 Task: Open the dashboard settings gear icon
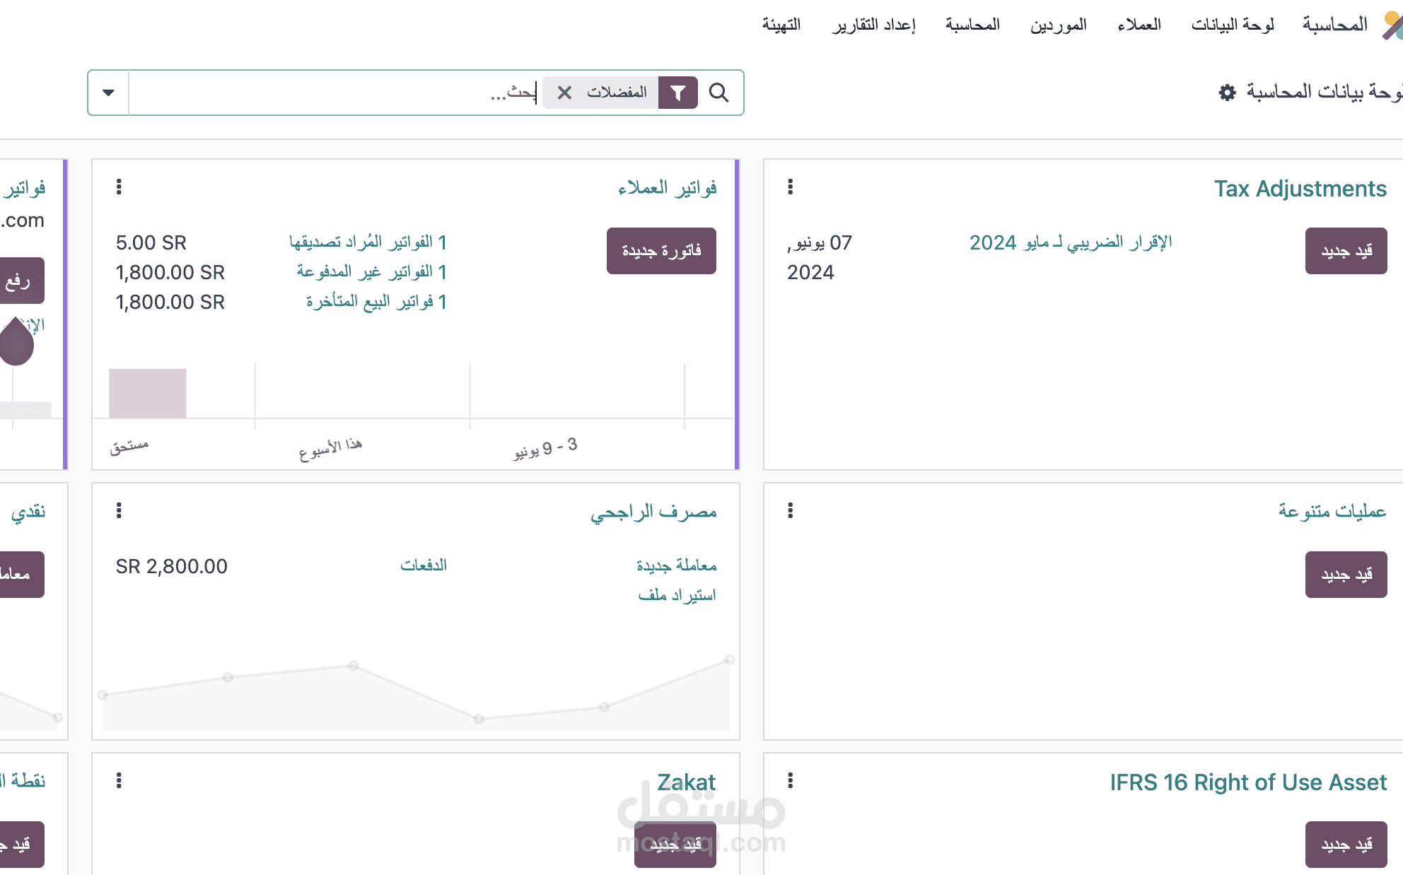click(1227, 93)
